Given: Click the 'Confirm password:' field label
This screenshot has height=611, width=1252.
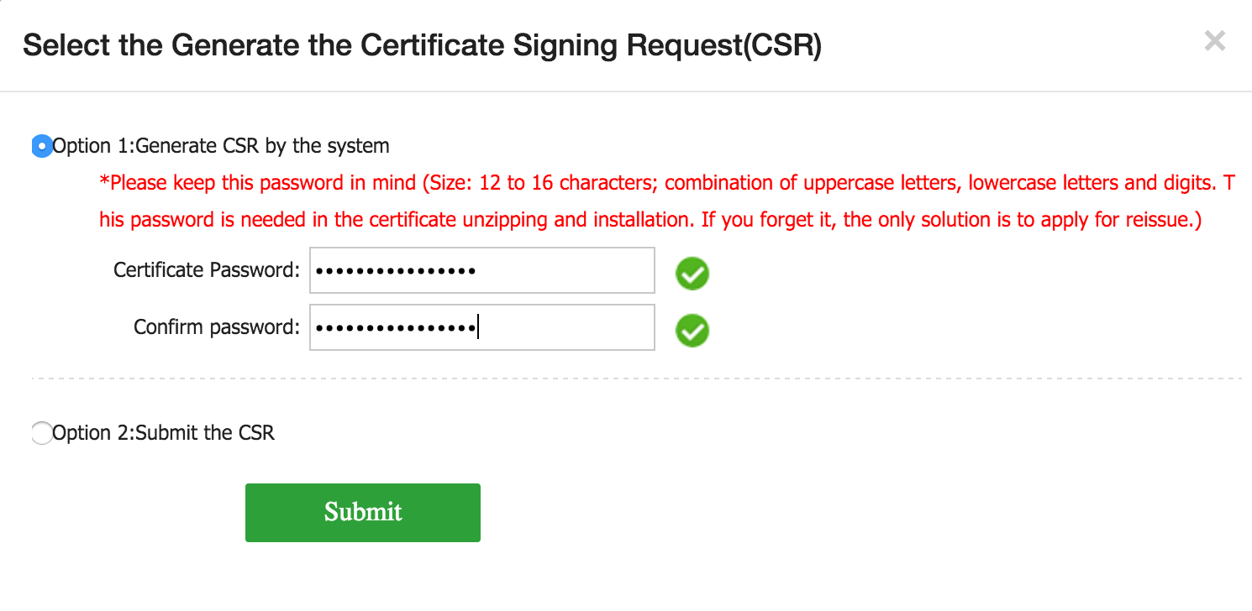Looking at the screenshot, I should click(217, 327).
